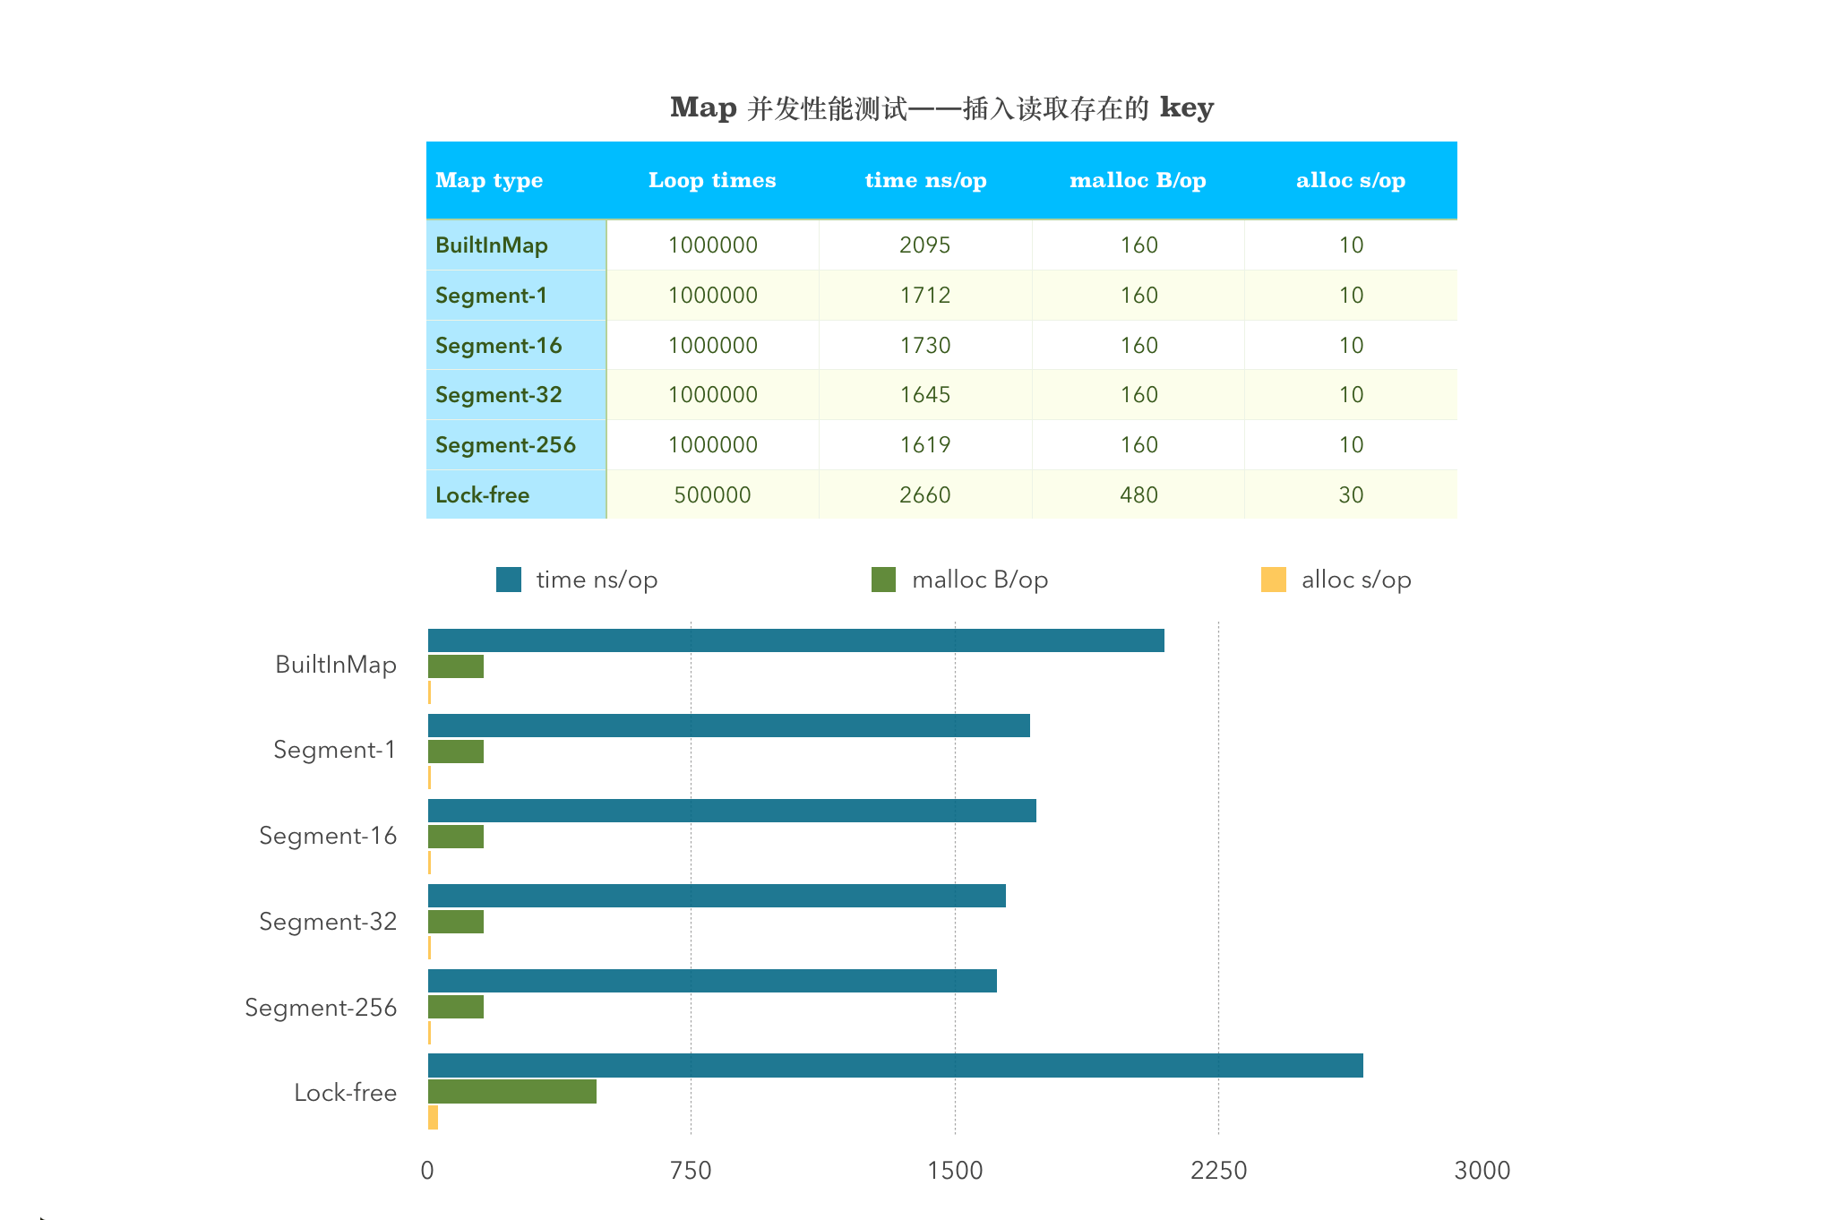Click the 'time ns/op' table column header
The width and height of the screenshot is (1830, 1220).
click(x=925, y=180)
